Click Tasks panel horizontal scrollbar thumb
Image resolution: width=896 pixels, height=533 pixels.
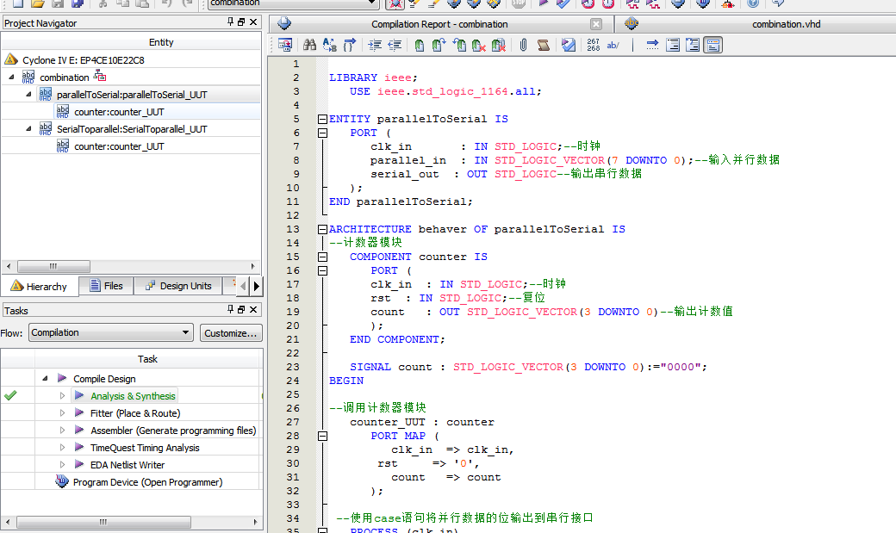pyautogui.click(x=103, y=522)
